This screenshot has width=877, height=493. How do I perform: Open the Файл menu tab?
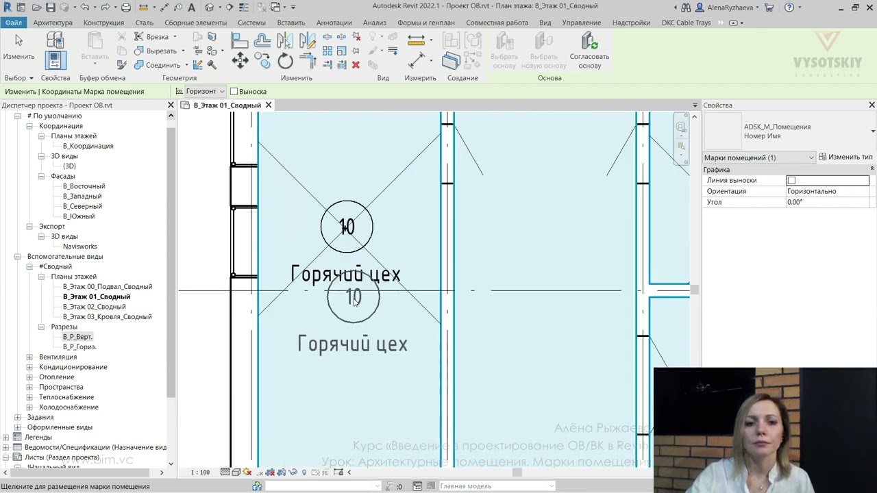(x=13, y=23)
